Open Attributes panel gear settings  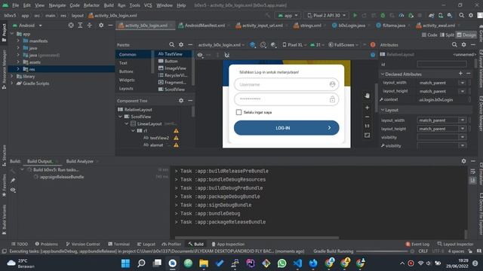point(463,45)
